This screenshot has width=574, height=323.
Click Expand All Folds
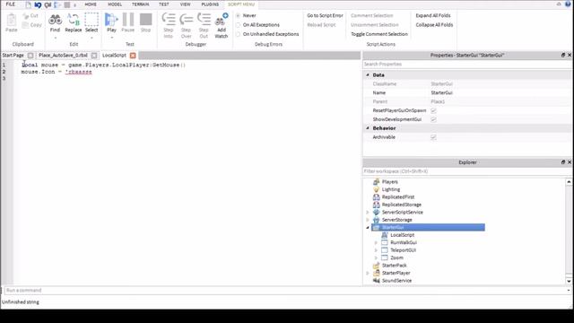[433, 16]
